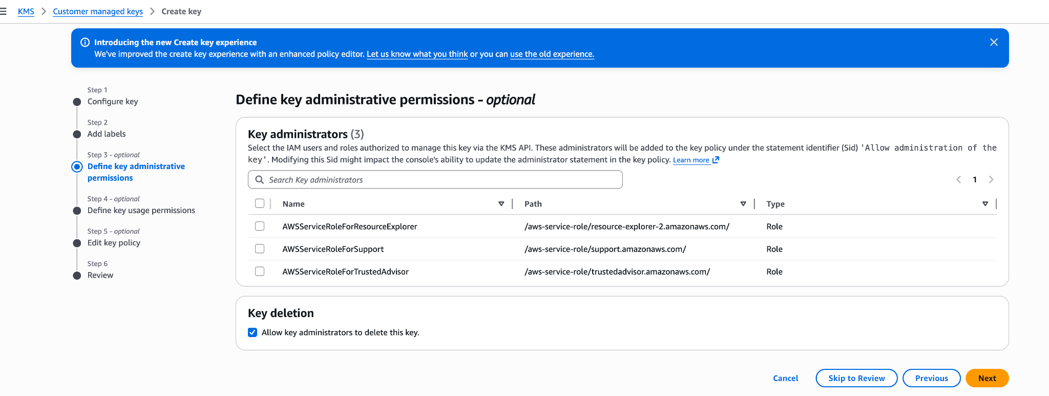Screen dimensions: 1049x396
Task: Open the Learn more link
Action: (x=691, y=160)
